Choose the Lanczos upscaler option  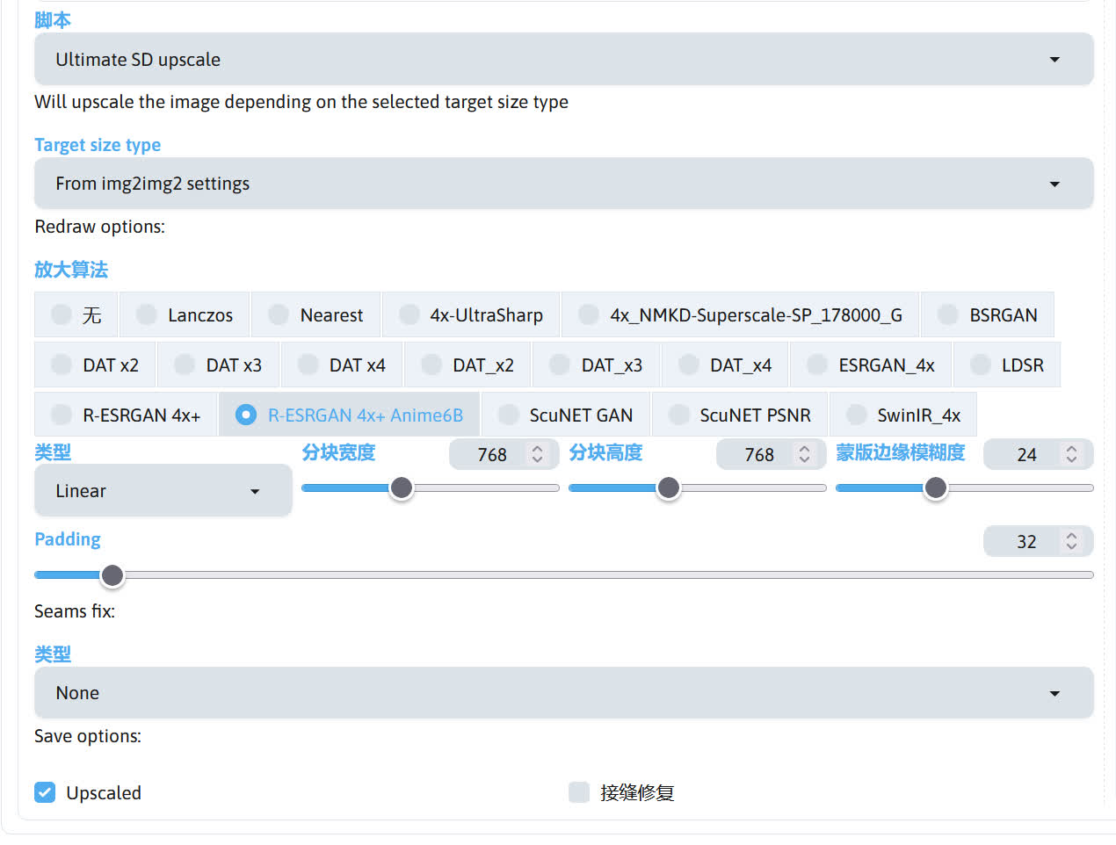[148, 314]
